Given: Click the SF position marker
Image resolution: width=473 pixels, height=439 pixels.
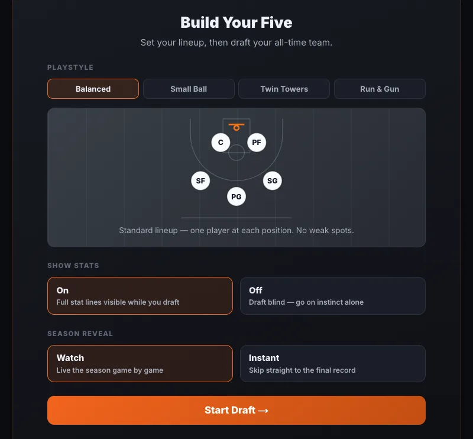Looking at the screenshot, I should 200,180.
